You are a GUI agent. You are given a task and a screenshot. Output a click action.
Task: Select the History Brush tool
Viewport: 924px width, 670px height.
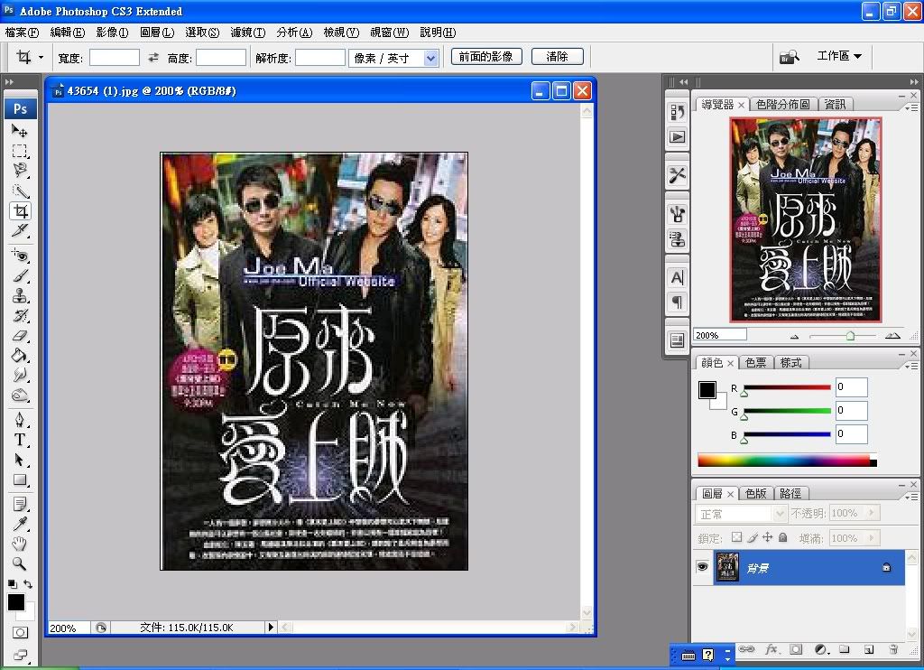20,315
